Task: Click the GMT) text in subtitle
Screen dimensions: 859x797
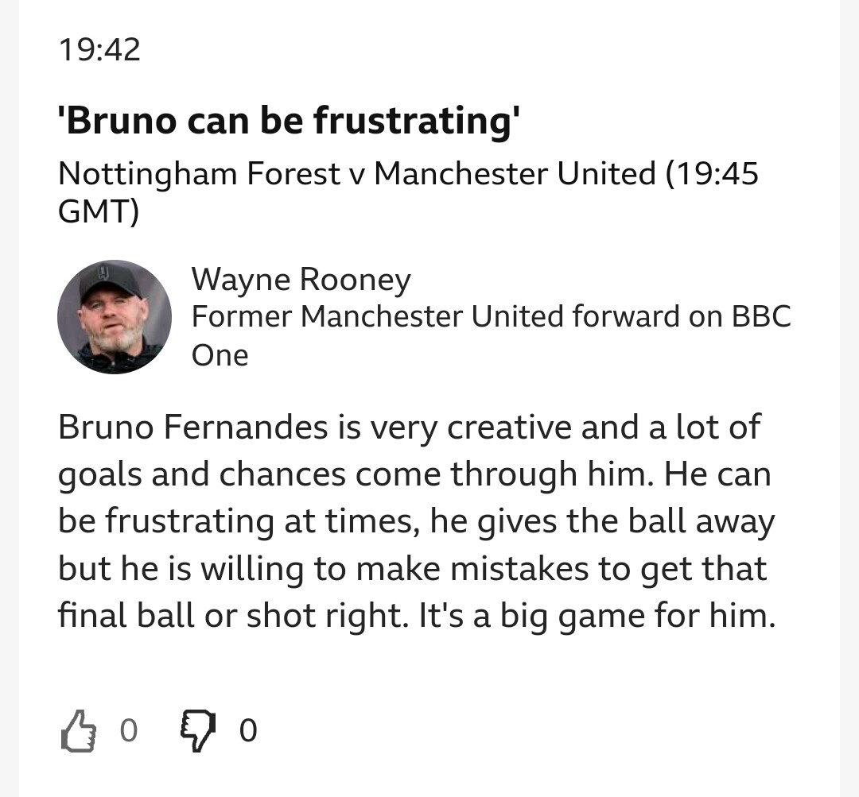Action: click(x=99, y=211)
